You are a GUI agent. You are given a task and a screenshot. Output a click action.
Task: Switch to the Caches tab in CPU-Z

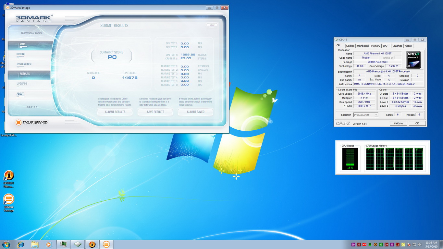pos(350,46)
